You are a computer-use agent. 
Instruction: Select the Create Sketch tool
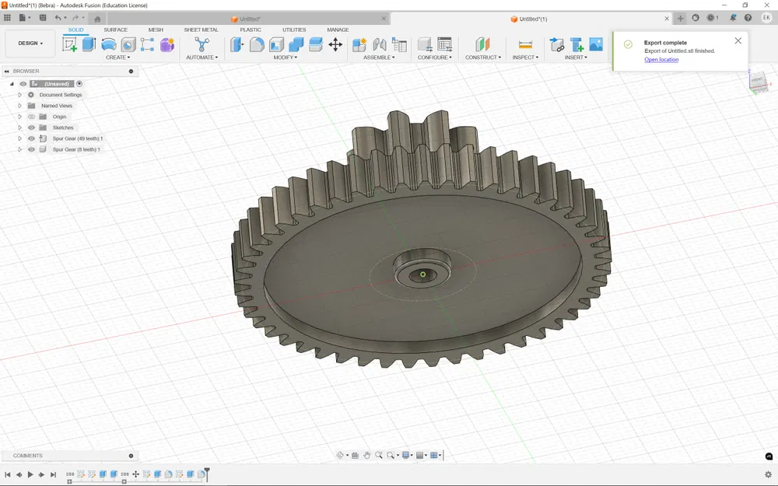pyautogui.click(x=72, y=44)
